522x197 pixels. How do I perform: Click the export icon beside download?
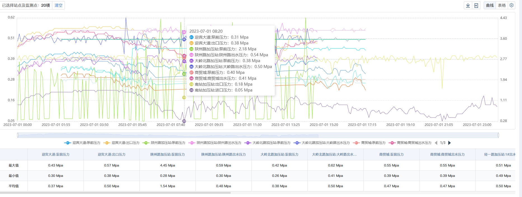[x=476, y=5]
